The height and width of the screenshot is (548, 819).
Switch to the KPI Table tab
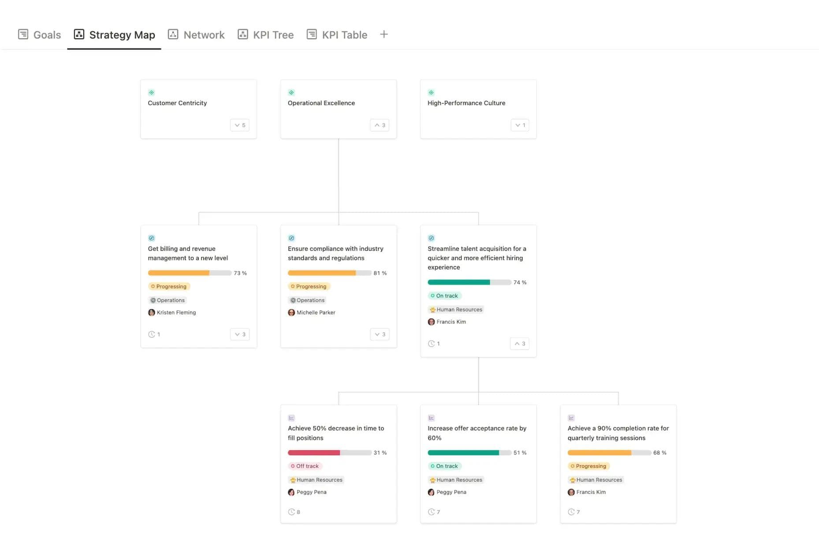(337, 34)
